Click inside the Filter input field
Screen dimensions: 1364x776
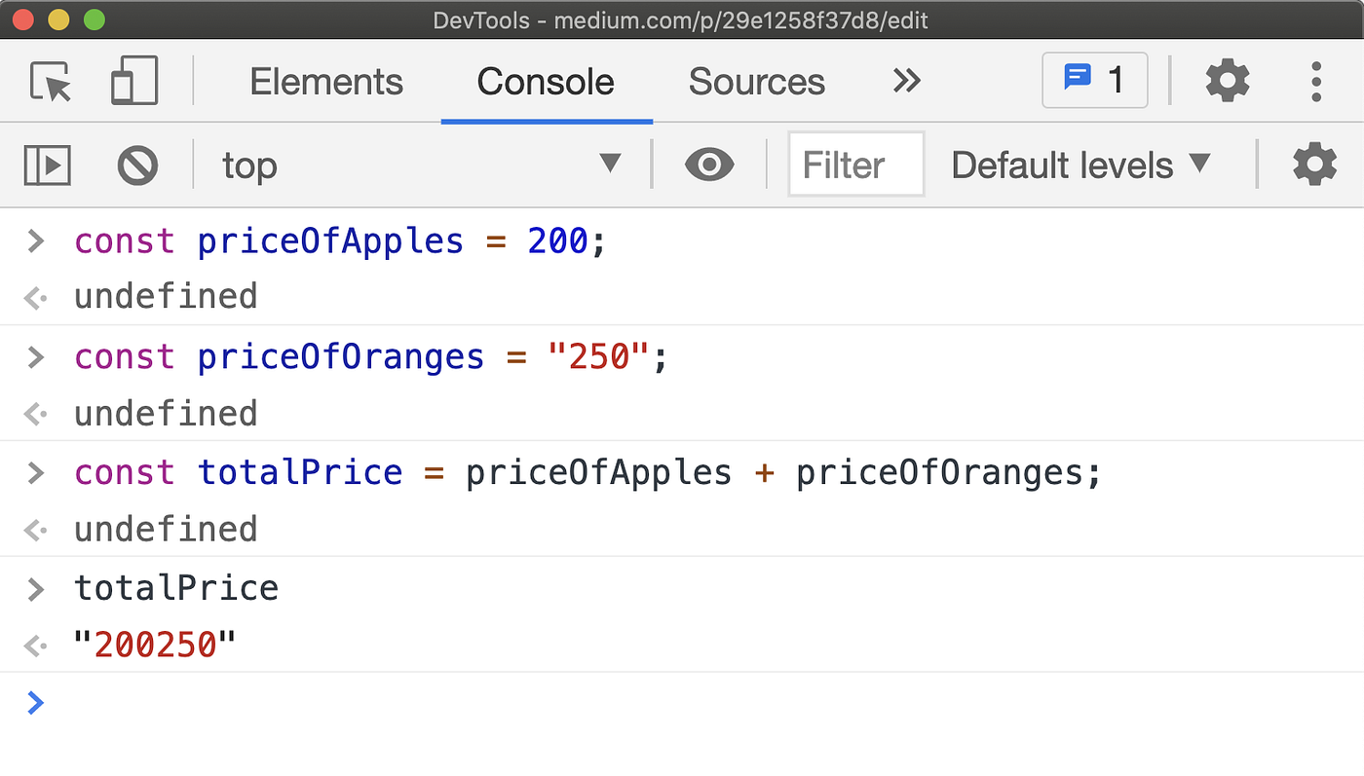pos(854,165)
